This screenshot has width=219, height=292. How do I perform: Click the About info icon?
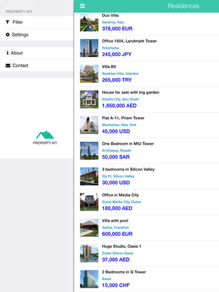pos(7,53)
